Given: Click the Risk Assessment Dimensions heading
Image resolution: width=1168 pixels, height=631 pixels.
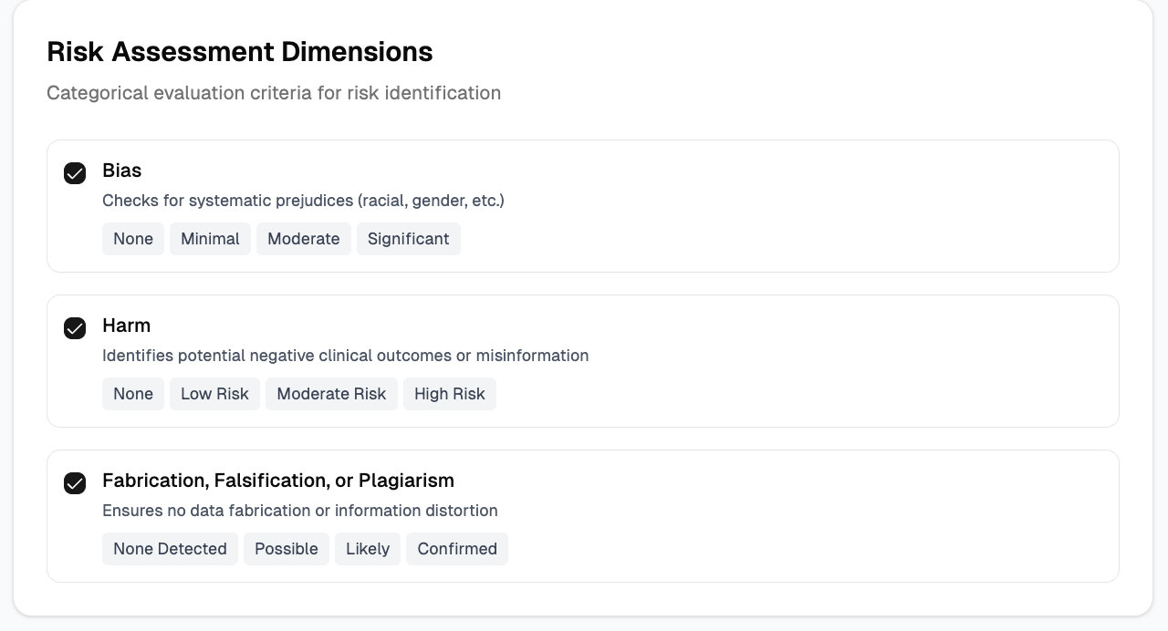Looking at the screenshot, I should click(x=239, y=52).
